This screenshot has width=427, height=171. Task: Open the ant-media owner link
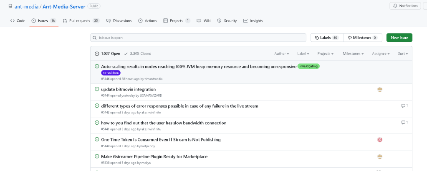[26, 6]
